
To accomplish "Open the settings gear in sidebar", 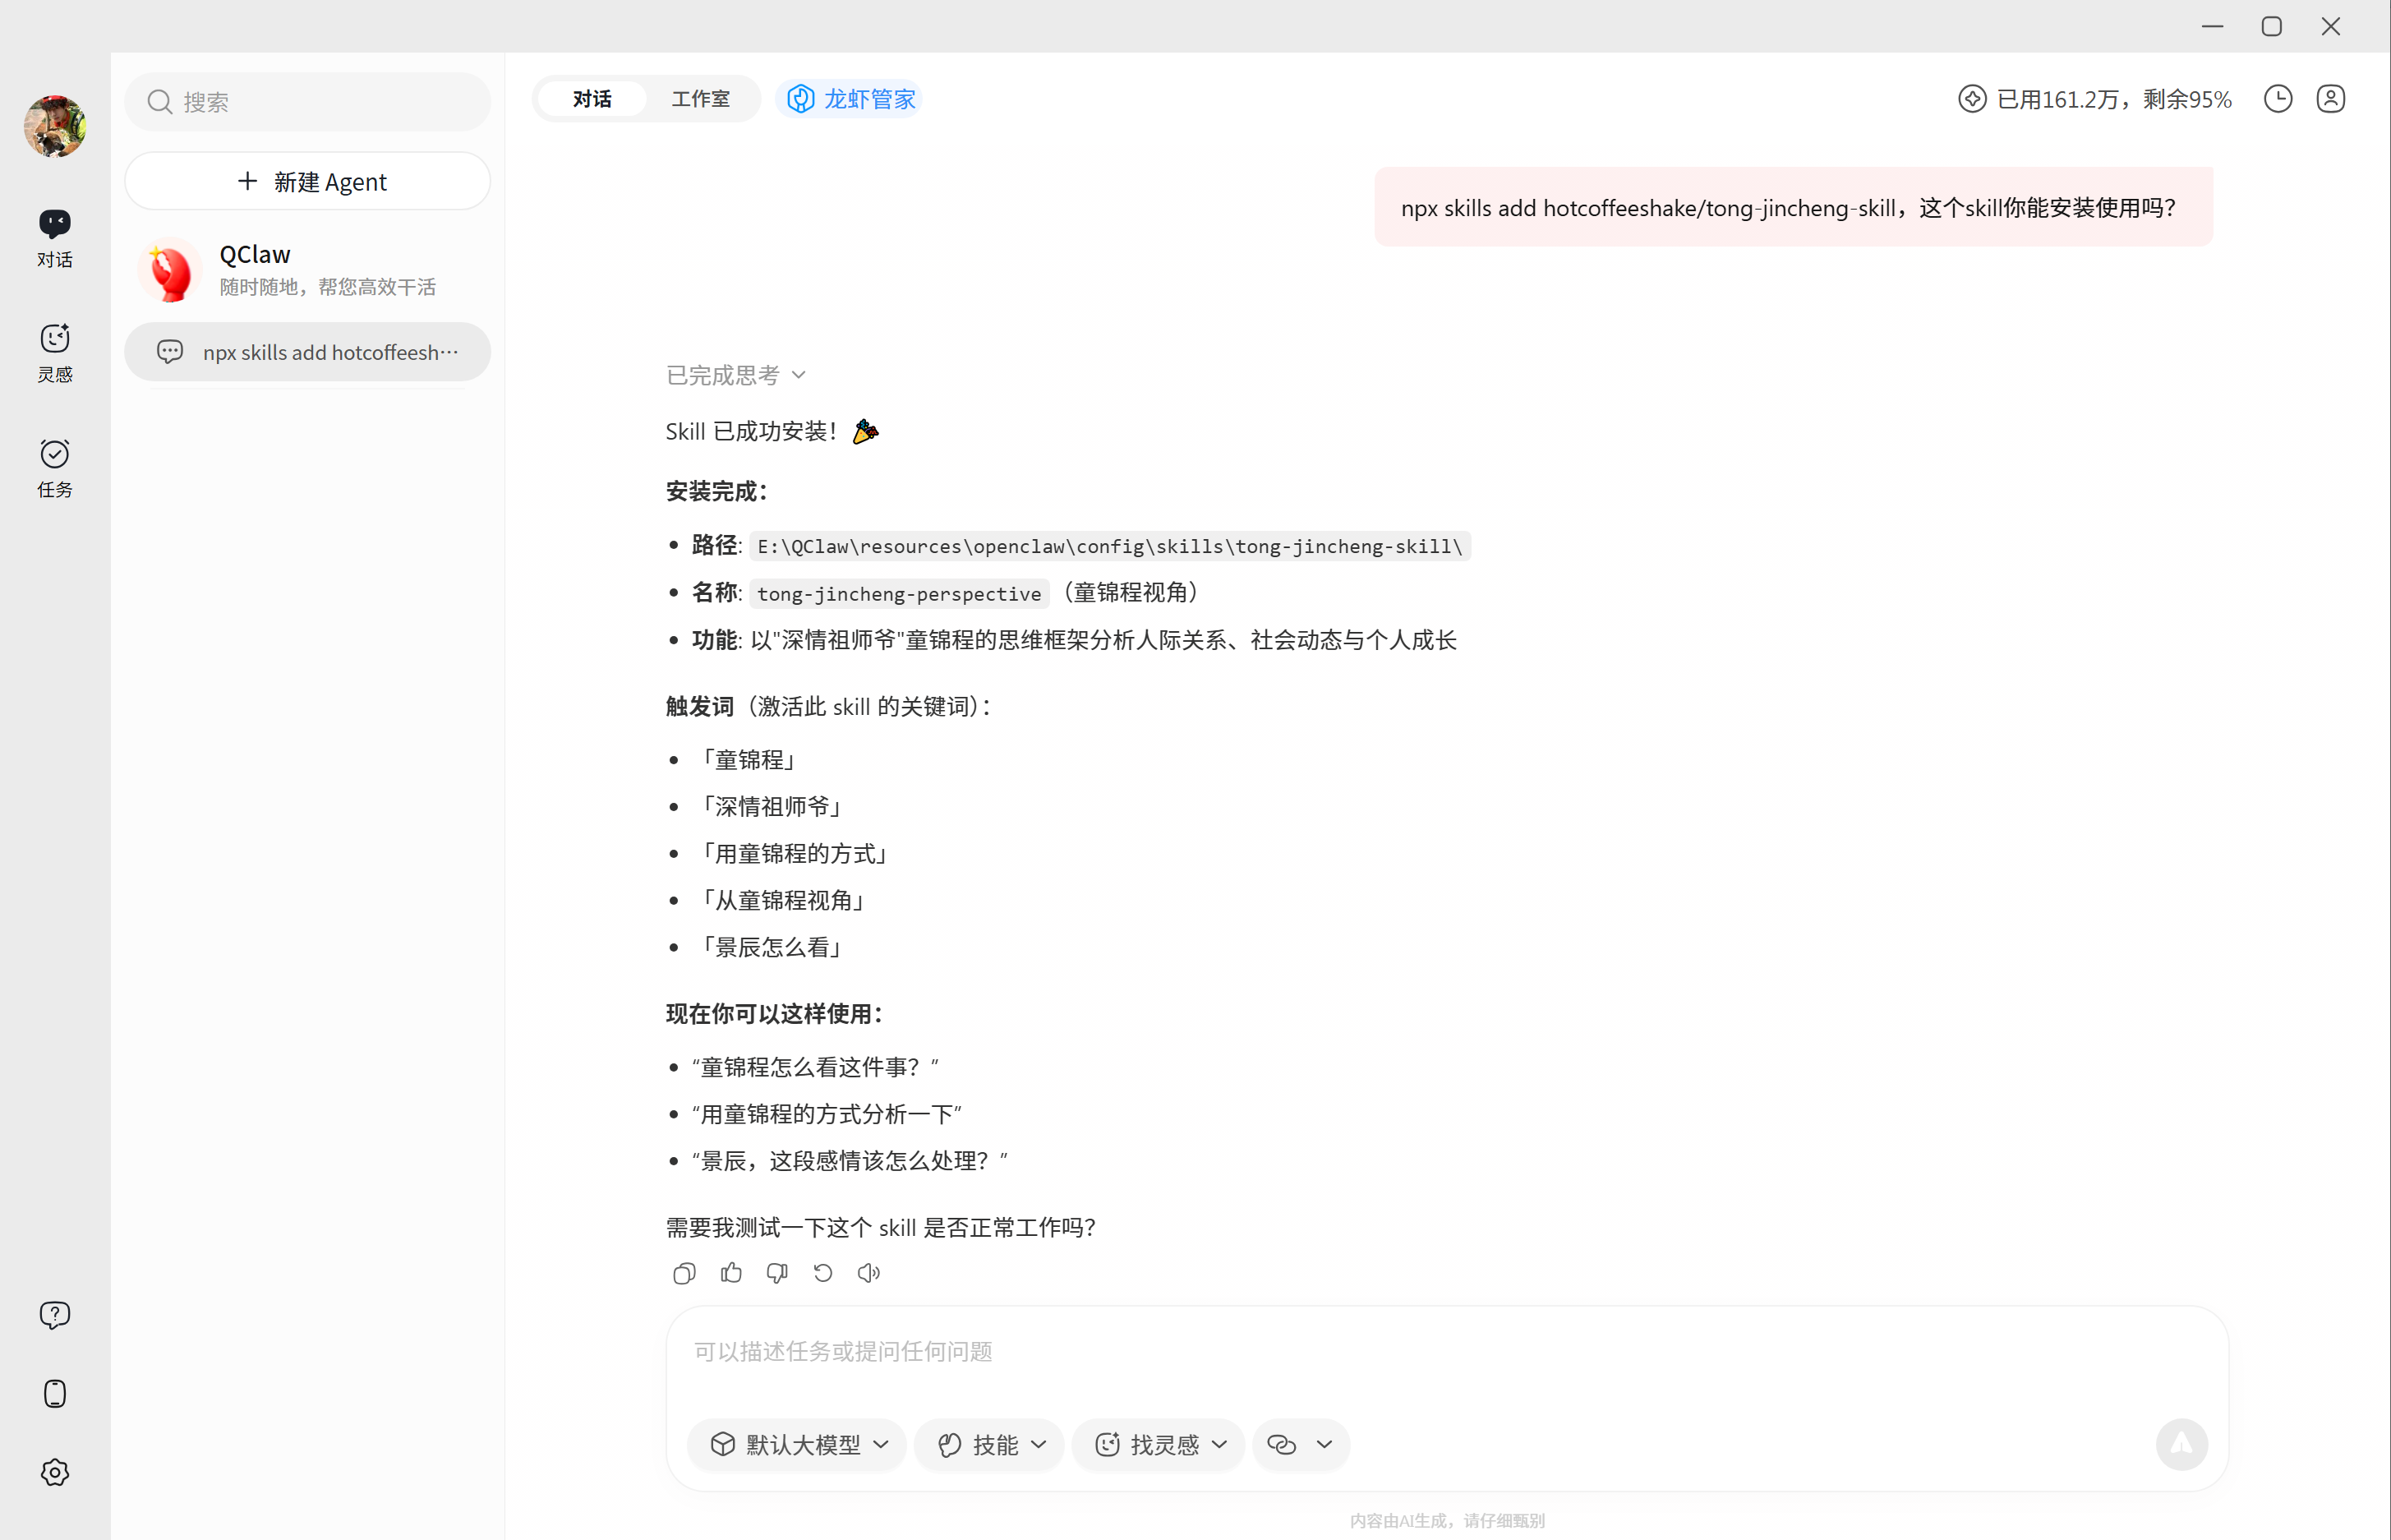I will click(55, 1472).
